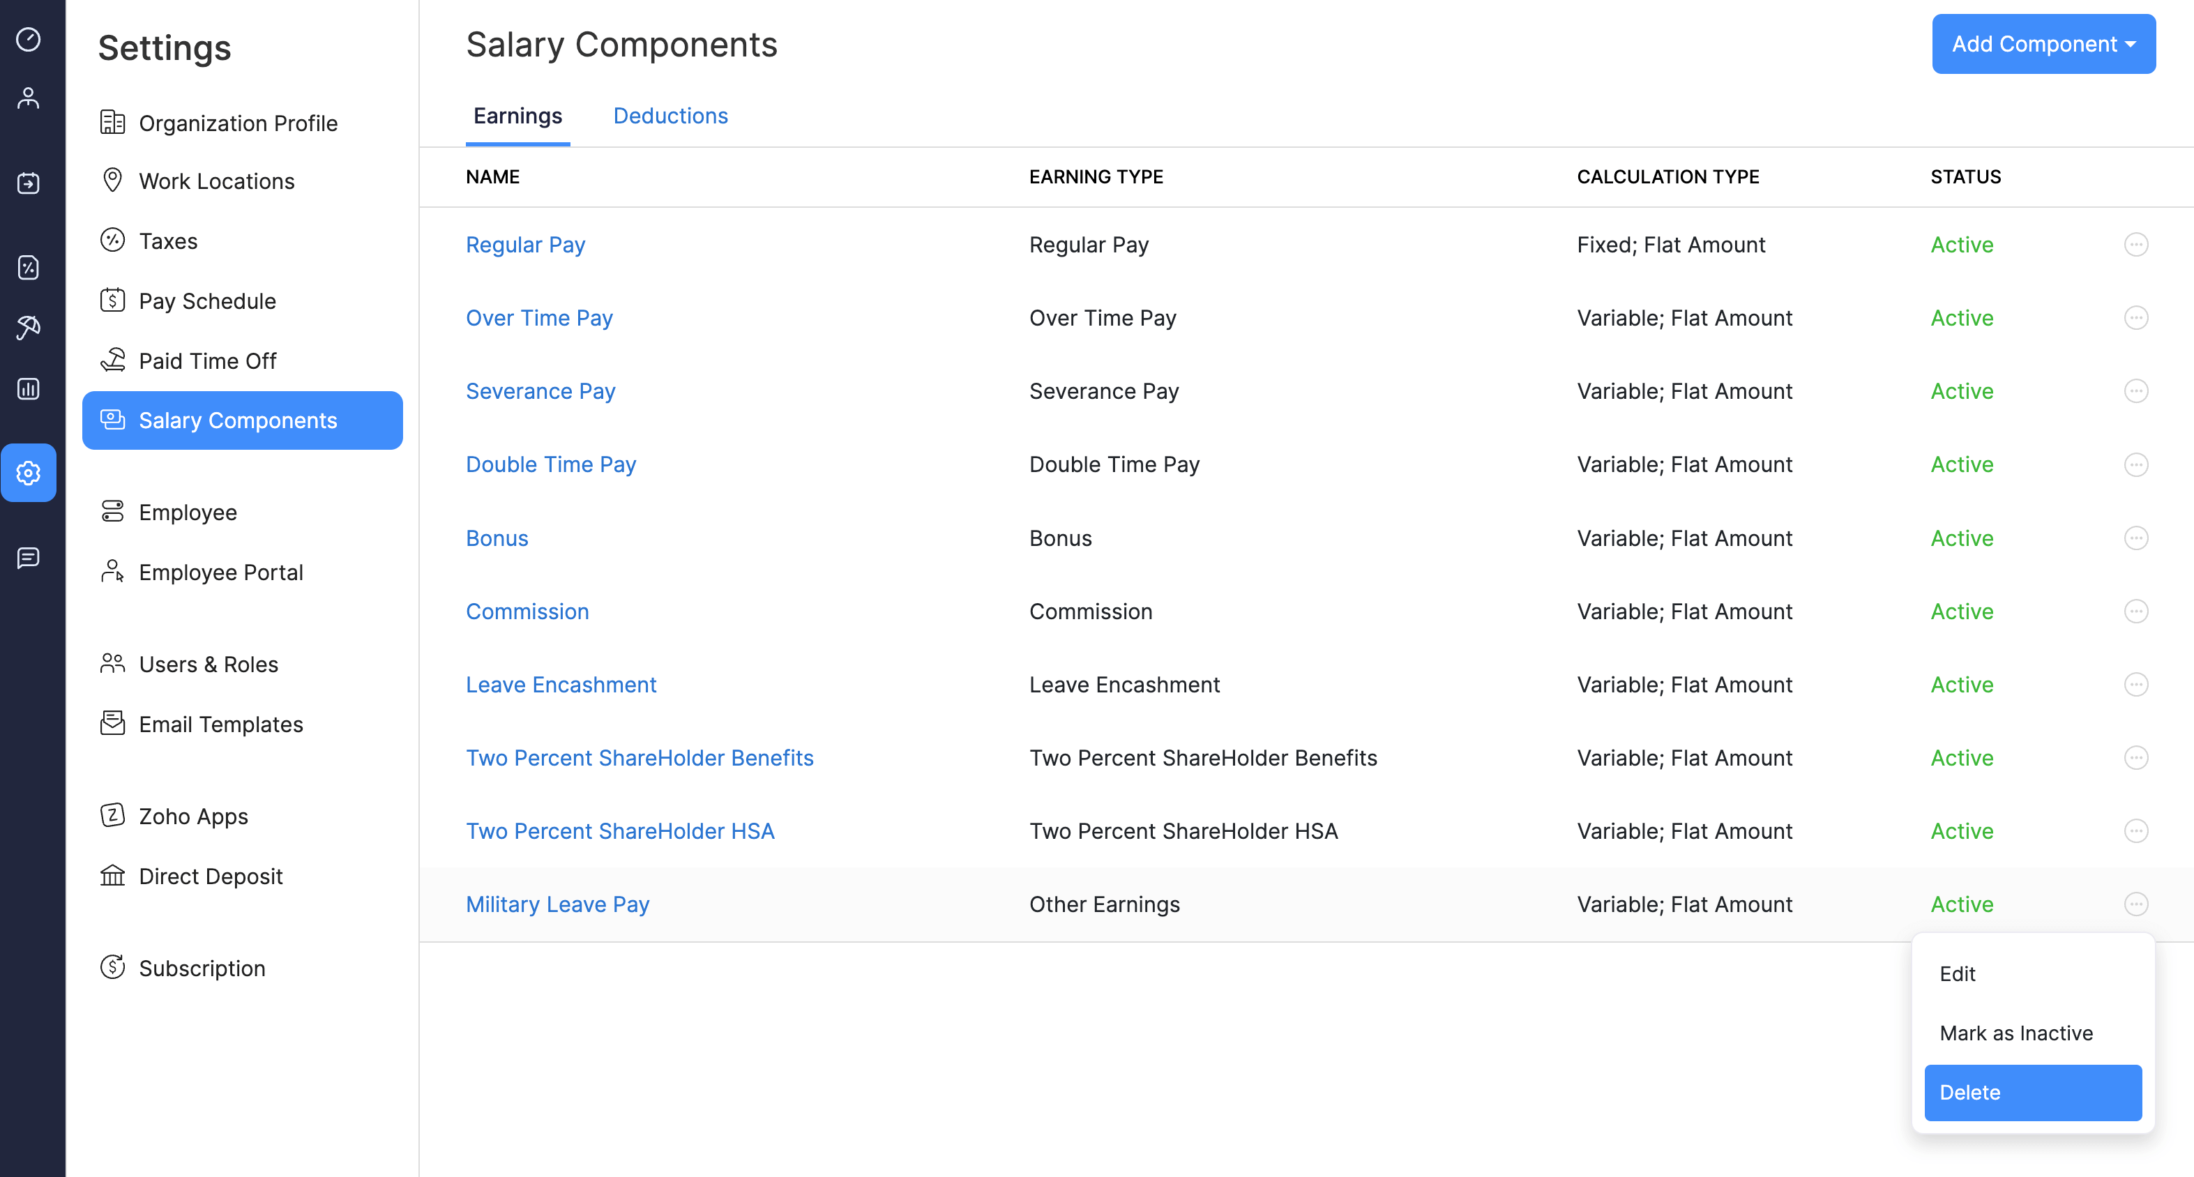Click the Salary Components wallet icon
The height and width of the screenshot is (1177, 2194).
[112, 420]
